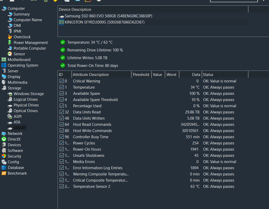Click the Network category icon
The image size is (269, 209).
click(x=4, y=134)
